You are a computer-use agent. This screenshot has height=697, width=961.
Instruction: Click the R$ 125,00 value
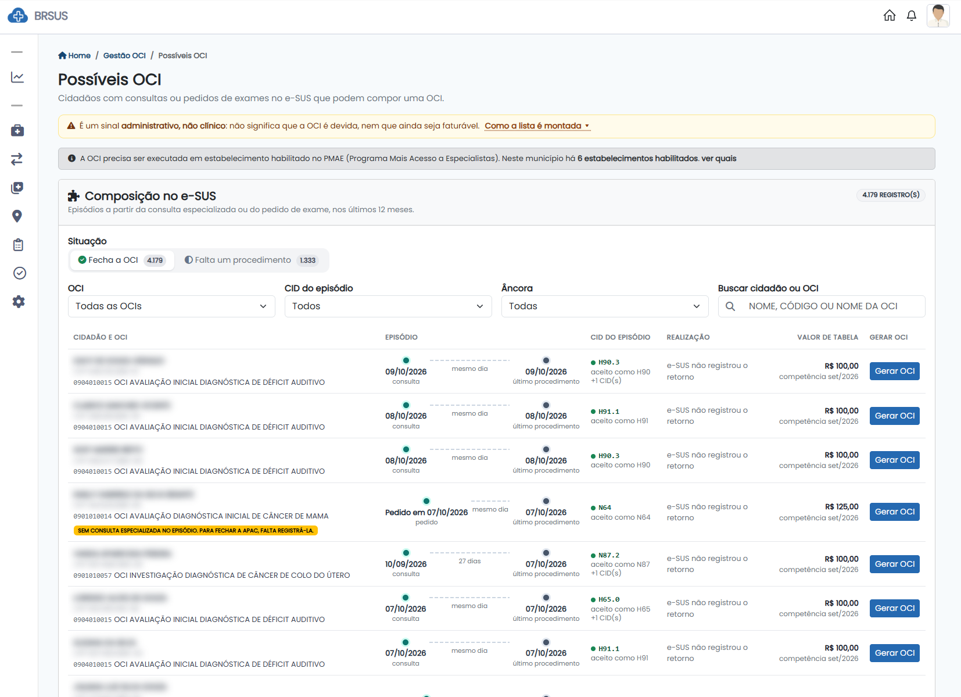pyautogui.click(x=841, y=507)
